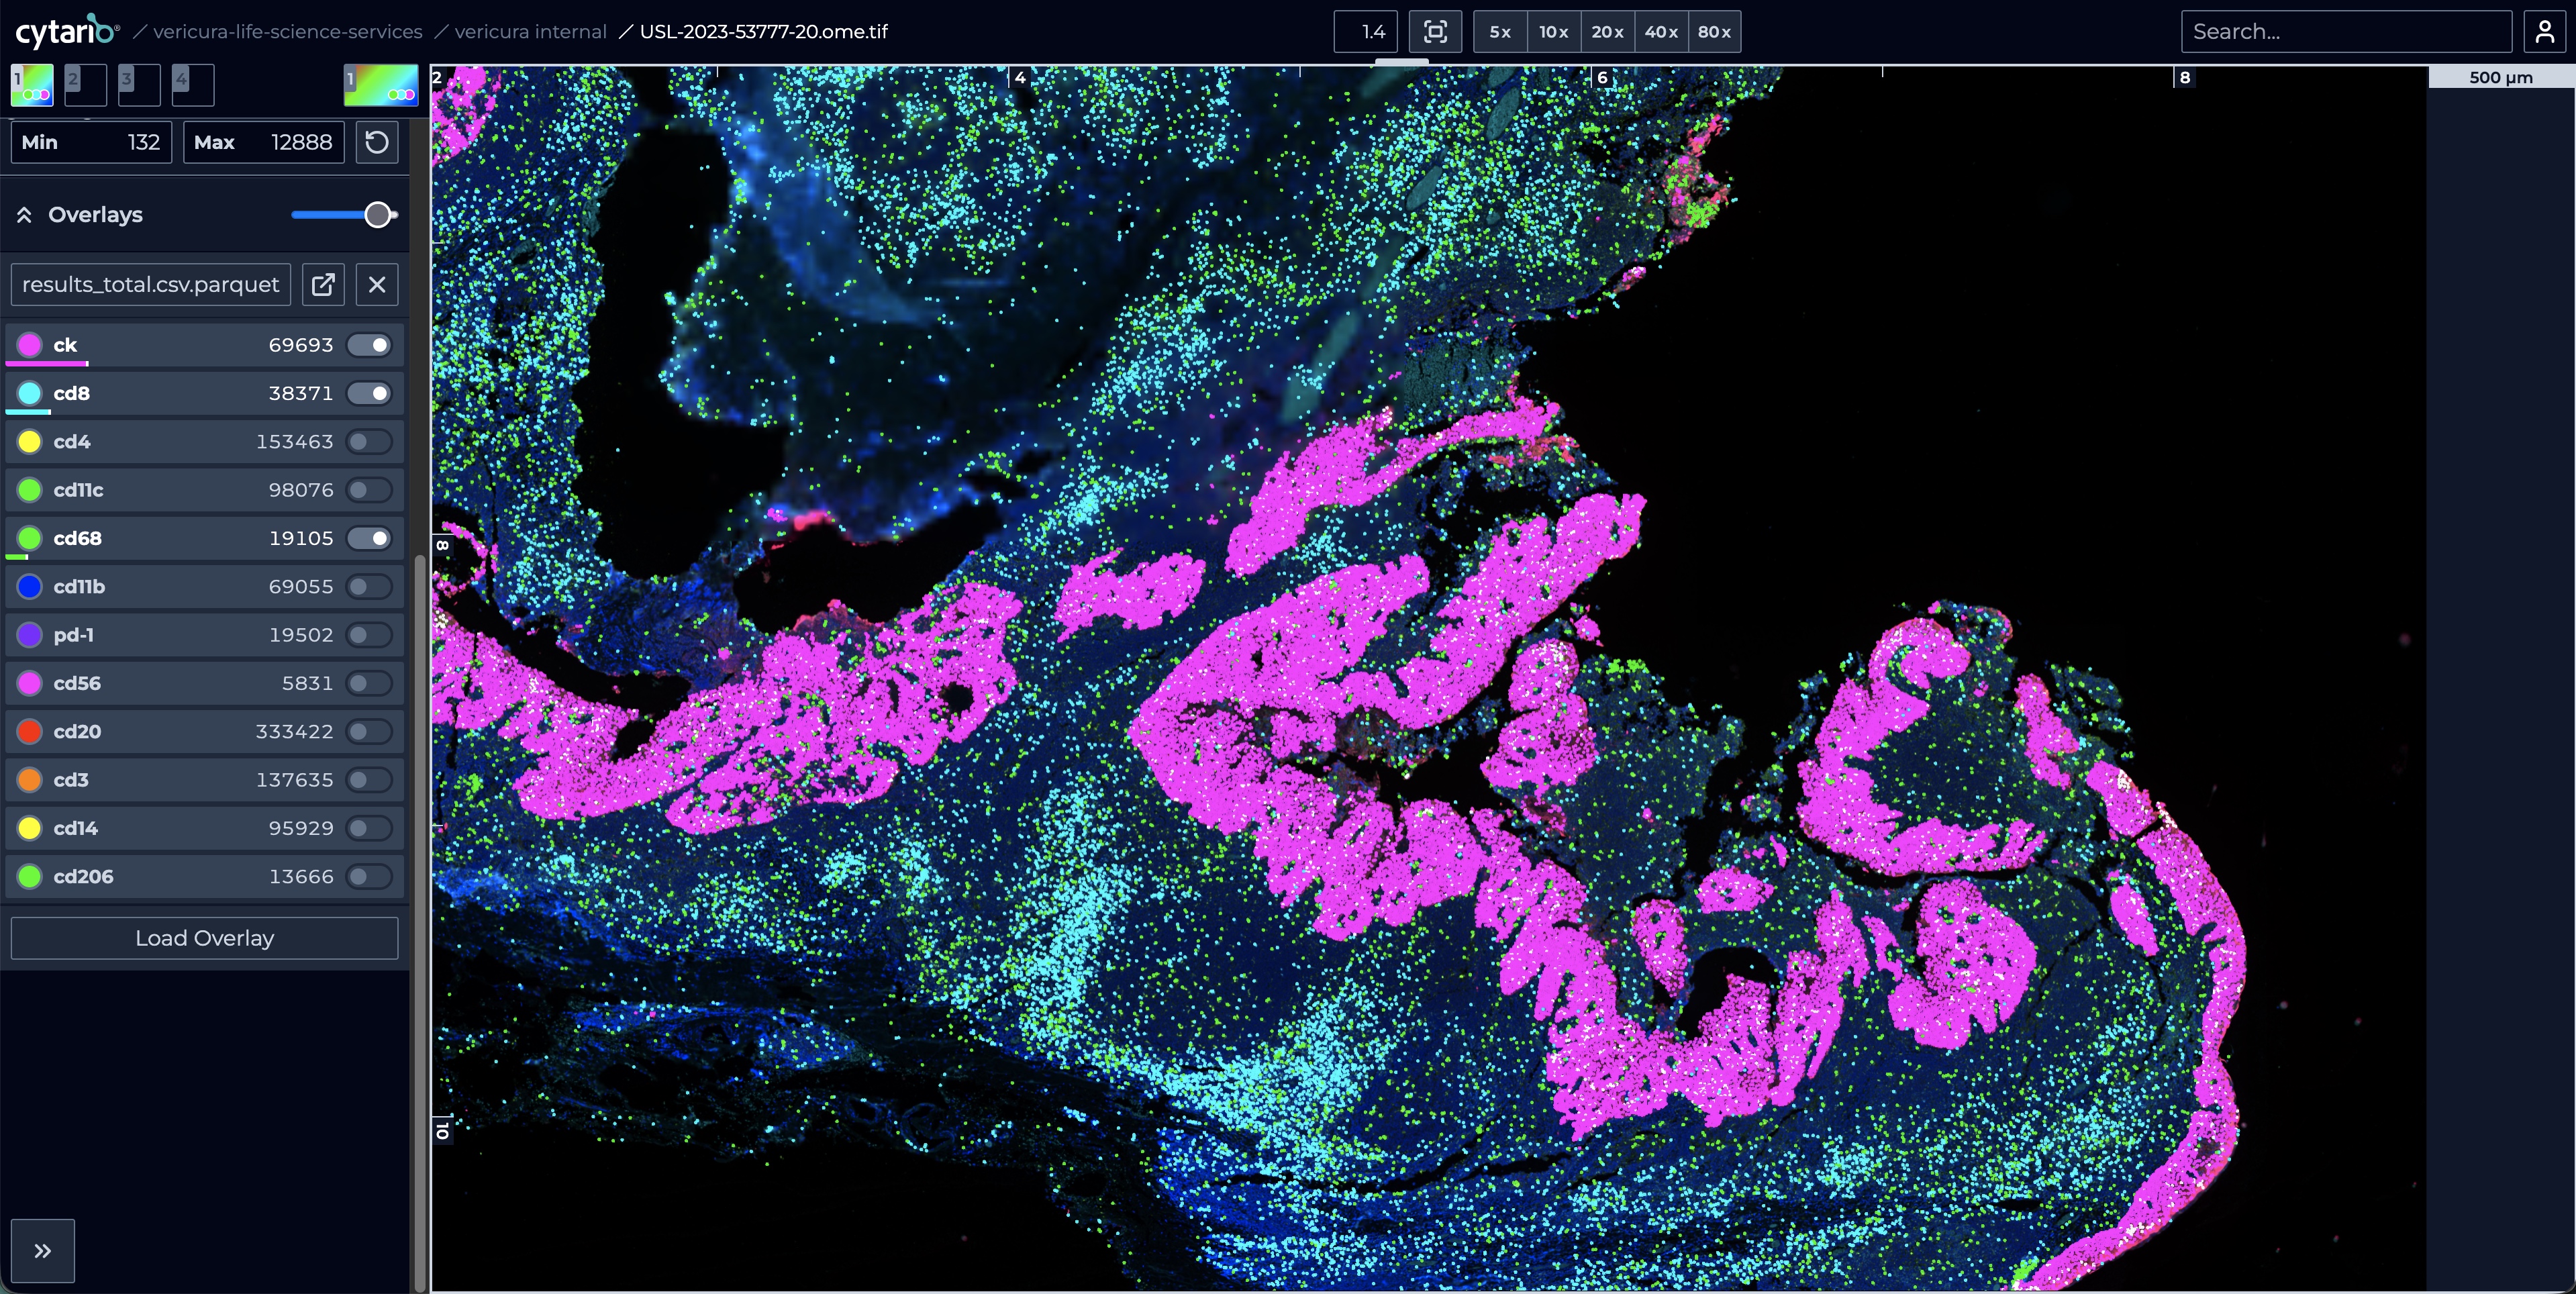Viewport: 2576px width, 1294px height.
Task: Disable the ck overlay toggle
Action: 369,345
